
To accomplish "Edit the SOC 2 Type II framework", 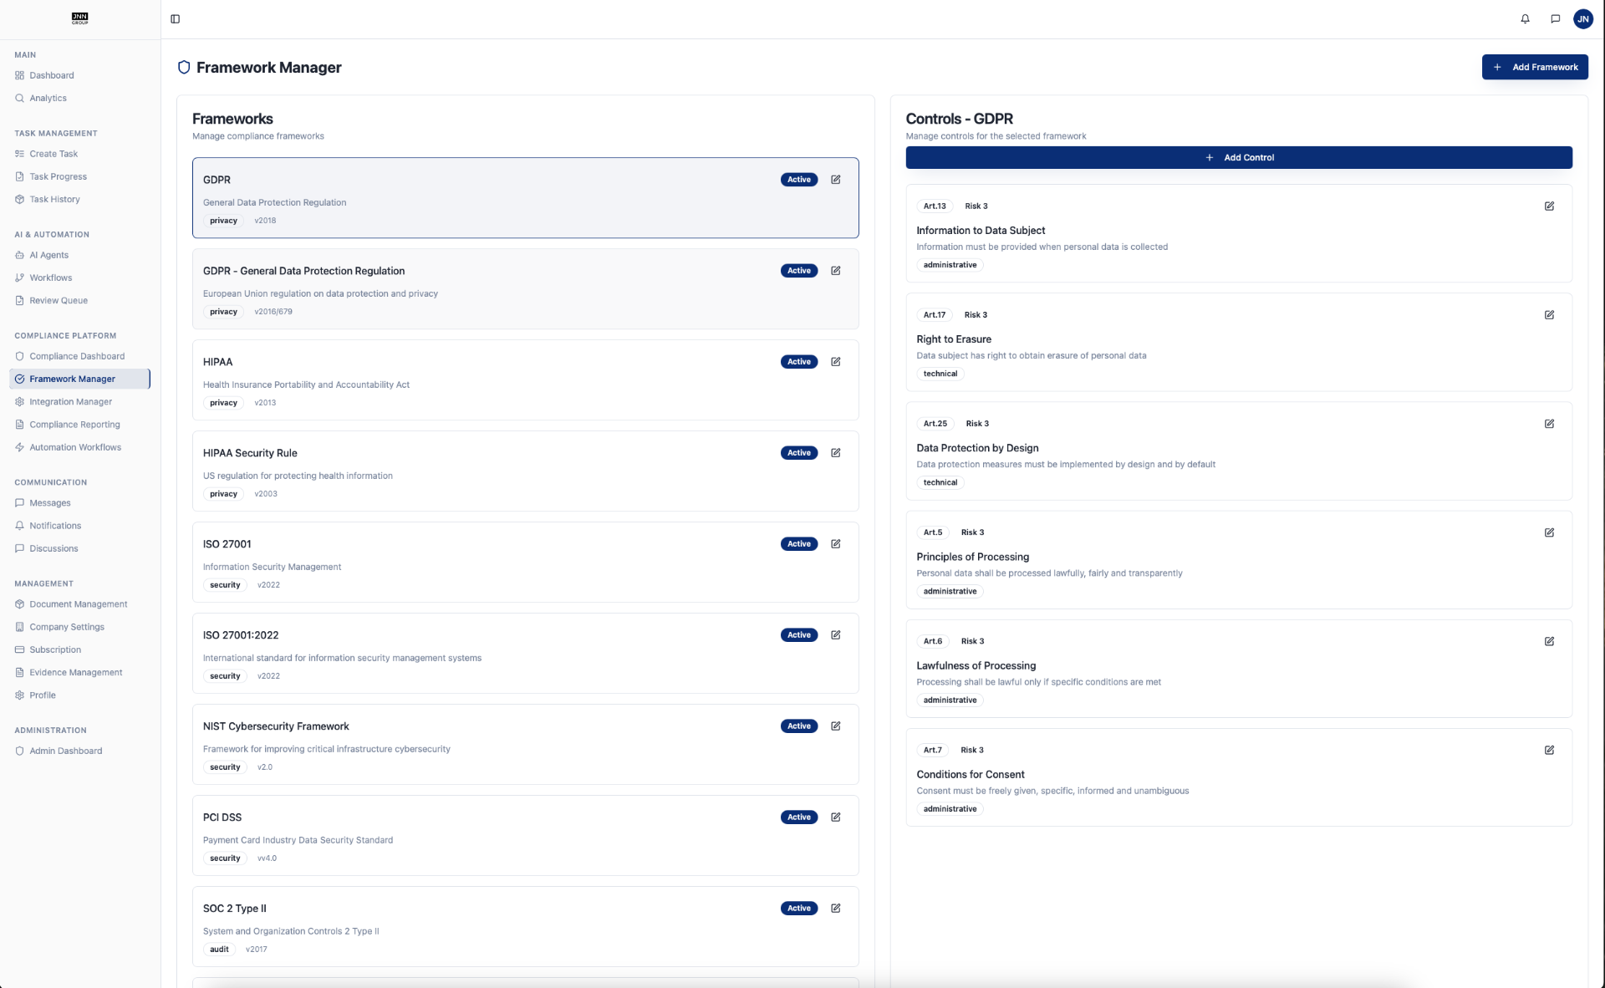I will tap(835, 909).
